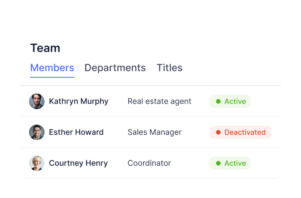
Task: Click red dot in Deactivated badge
Action: (218, 132)
